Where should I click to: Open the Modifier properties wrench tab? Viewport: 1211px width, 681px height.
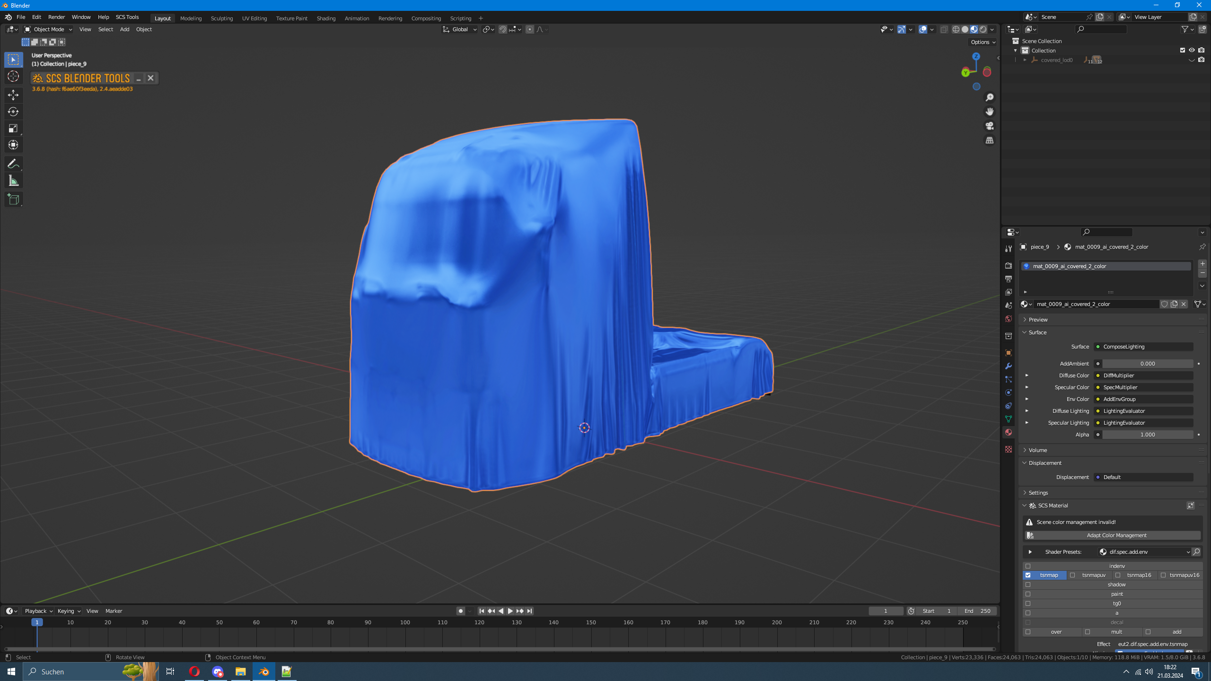pos(1009,366)
